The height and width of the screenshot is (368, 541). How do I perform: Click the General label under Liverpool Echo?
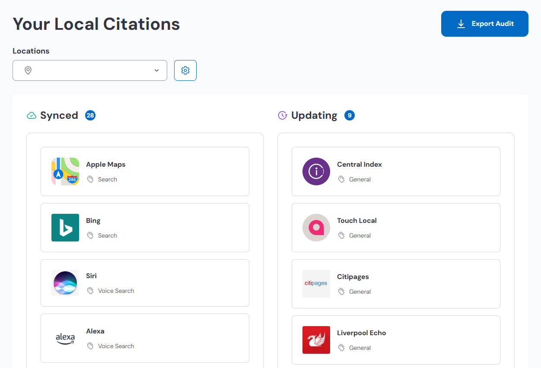pyautogui.click(x=360, y=348)
